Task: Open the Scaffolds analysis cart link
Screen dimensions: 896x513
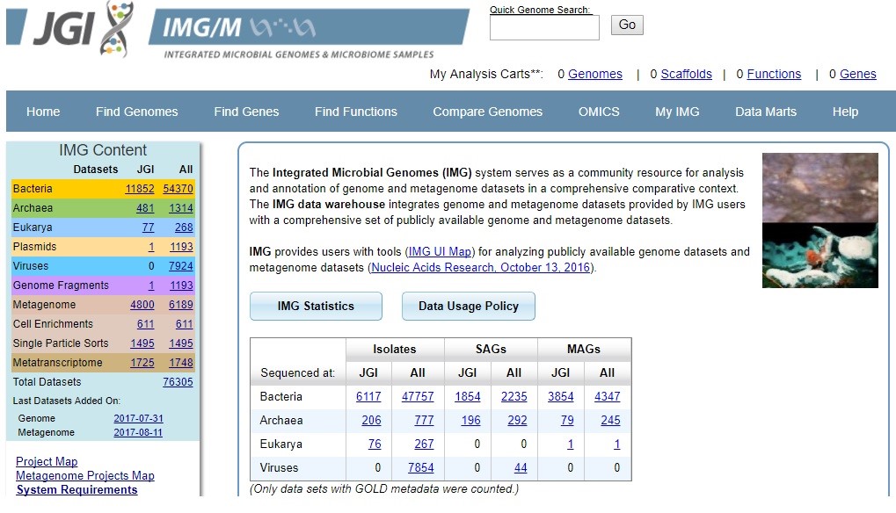Action: pyautogui.click(x=686, y=74)
